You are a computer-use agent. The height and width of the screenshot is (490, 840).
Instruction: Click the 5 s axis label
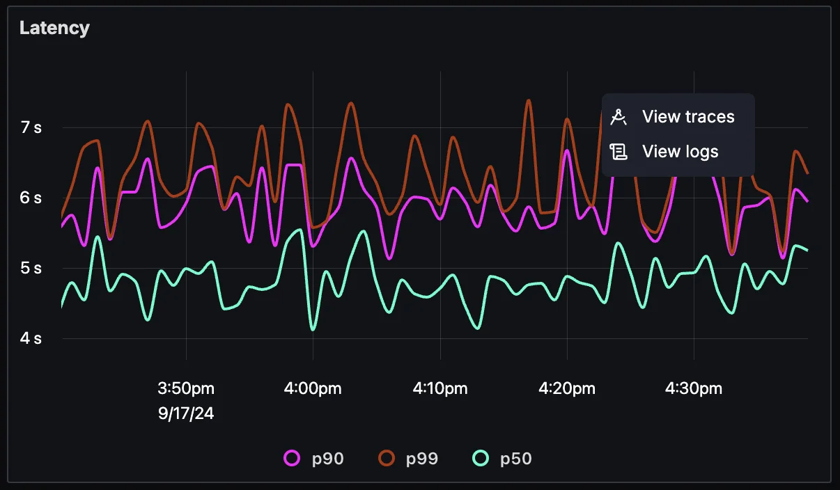click(31, 268)
